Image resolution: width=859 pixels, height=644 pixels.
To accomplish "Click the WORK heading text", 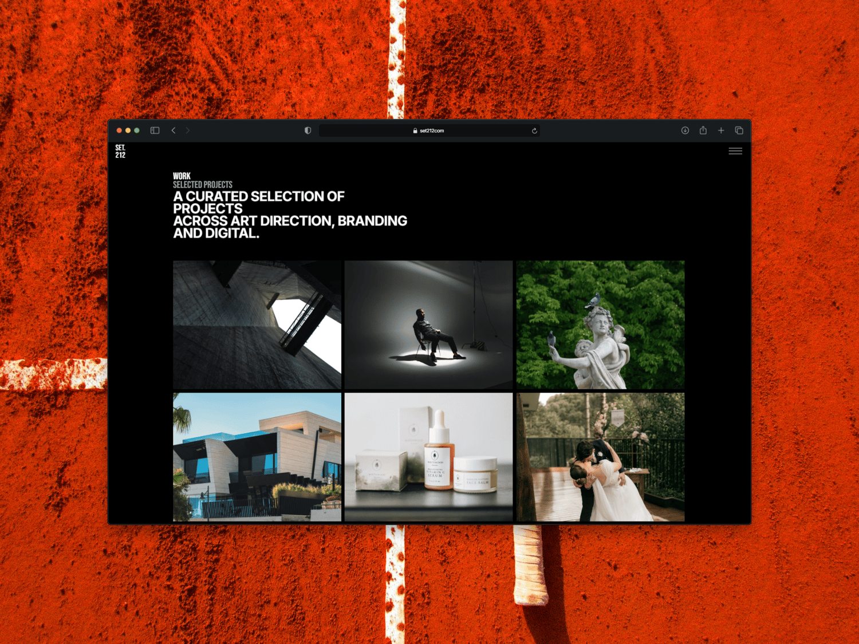I will pos(182,176).
